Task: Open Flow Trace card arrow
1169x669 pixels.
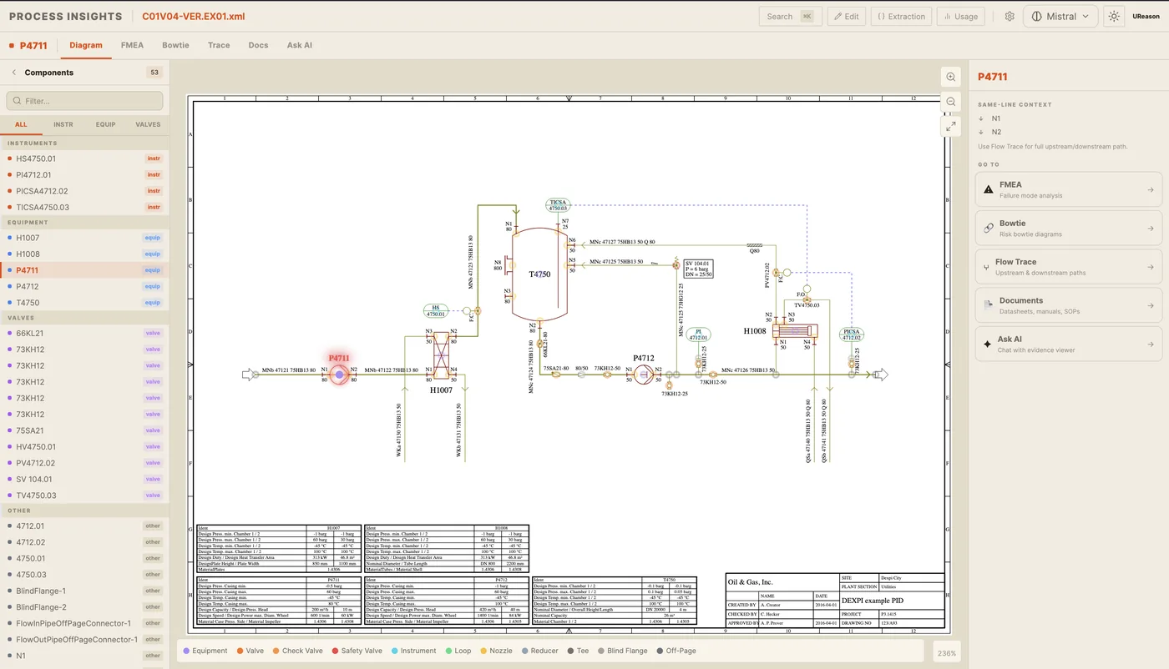Action: point(1151,267)
